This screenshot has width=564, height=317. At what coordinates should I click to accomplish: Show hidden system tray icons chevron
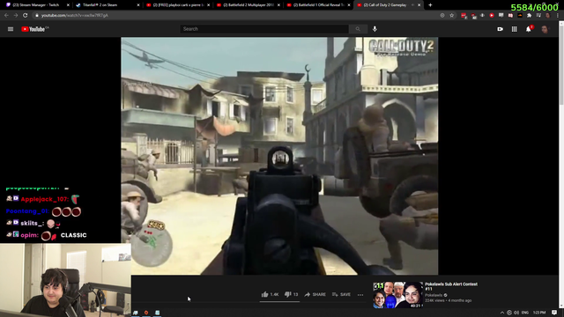502,313
